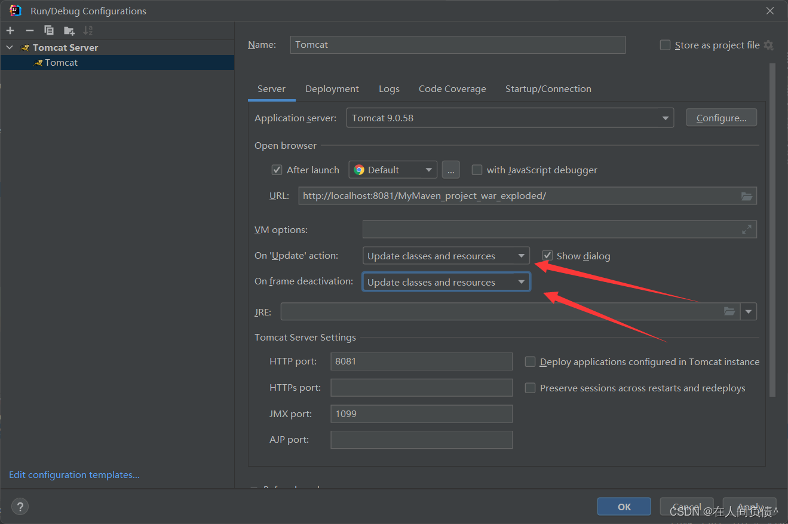Screen dimensions: 788x524
Task: Click the Configure... button
Action: (x=721, y=118)
